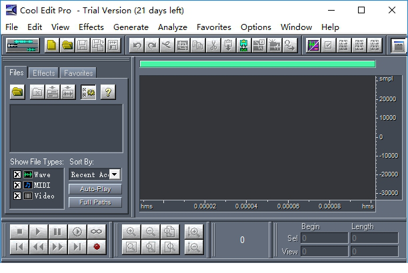Screen dimensions: 408x273
Task: Switch to multitrack view toggle button
Action: click(23, 45)
